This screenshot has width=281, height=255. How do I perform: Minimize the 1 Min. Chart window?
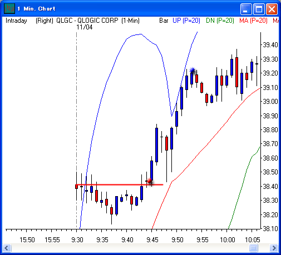[246, 9]
